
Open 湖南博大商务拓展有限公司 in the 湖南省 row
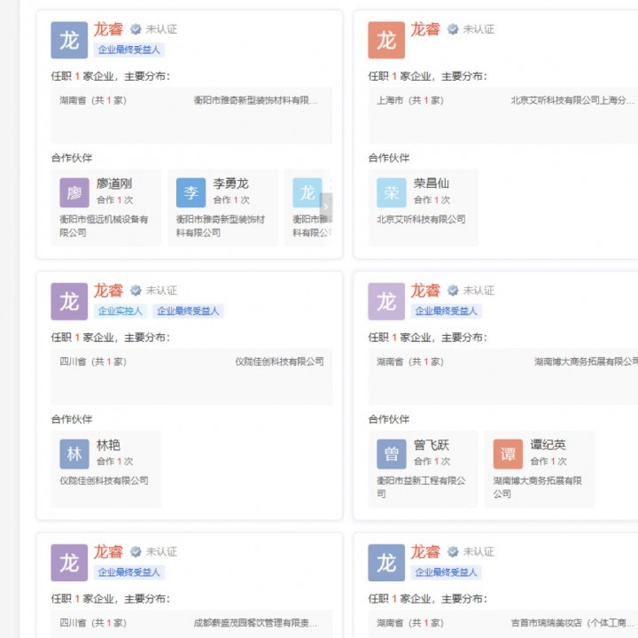585,362
